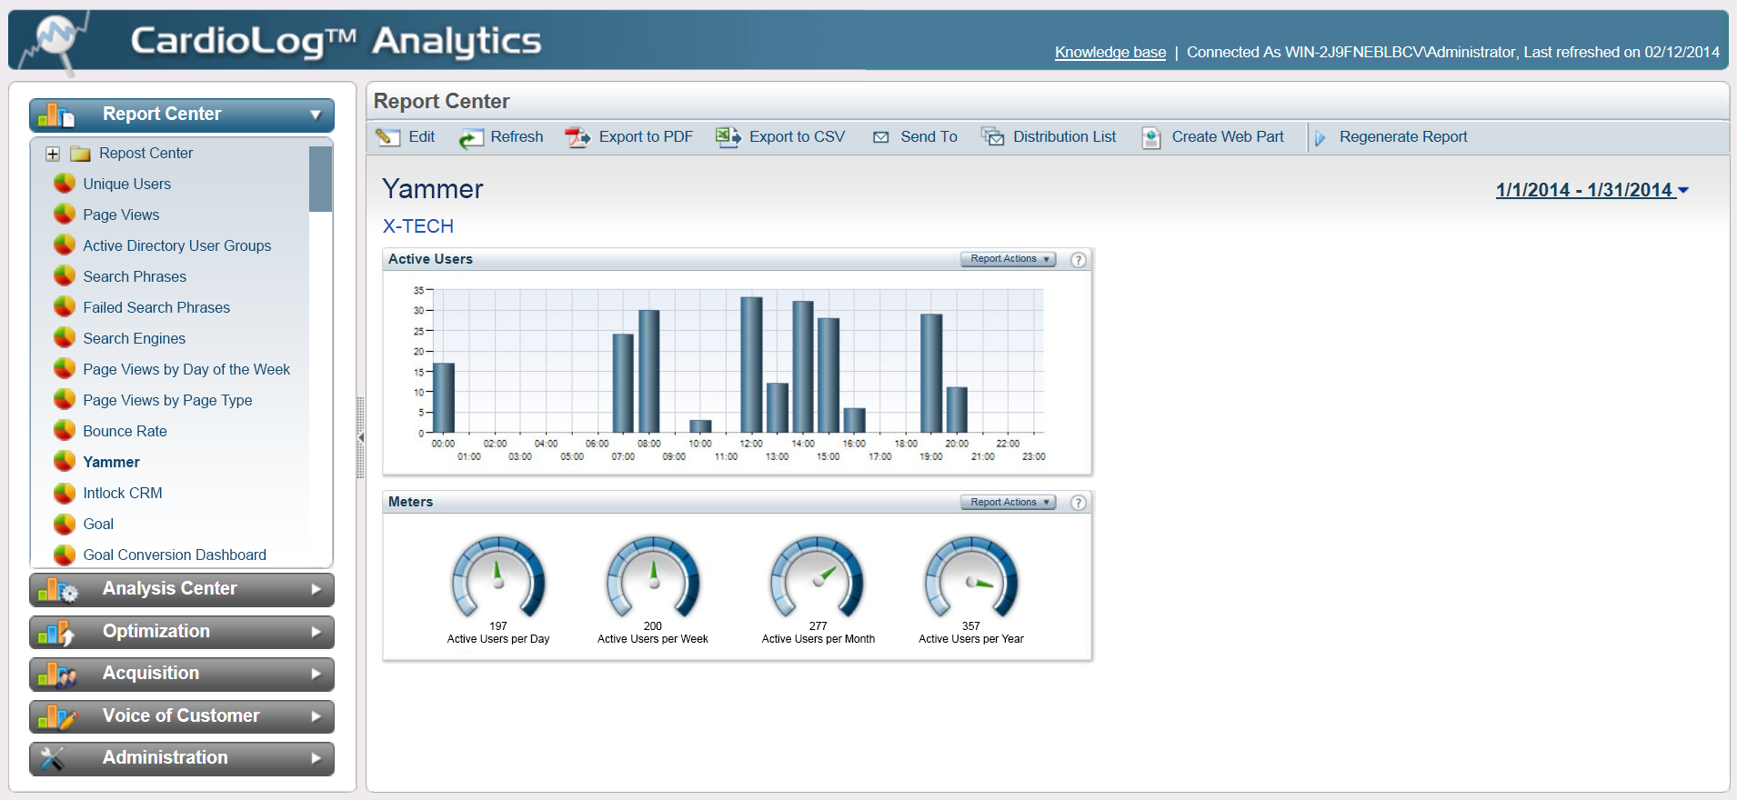Click the X-TECH subtitle text
Viewport: 1737px width, 800px height.
coord(418,226)
